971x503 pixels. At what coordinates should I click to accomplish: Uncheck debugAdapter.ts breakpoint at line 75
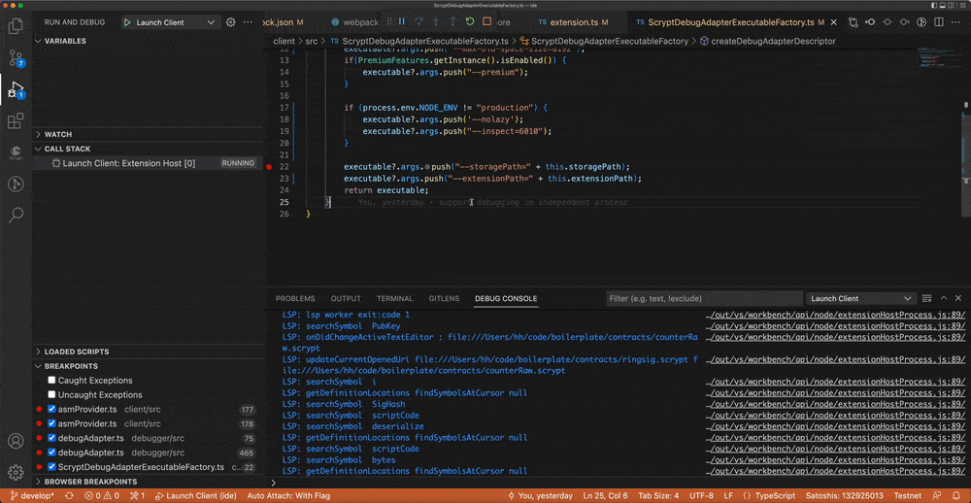pos(52,438)
